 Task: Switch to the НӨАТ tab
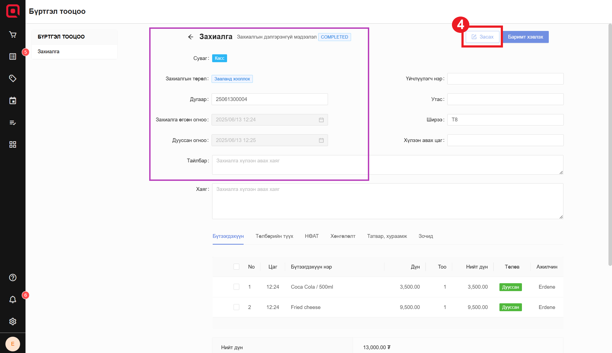312,236
